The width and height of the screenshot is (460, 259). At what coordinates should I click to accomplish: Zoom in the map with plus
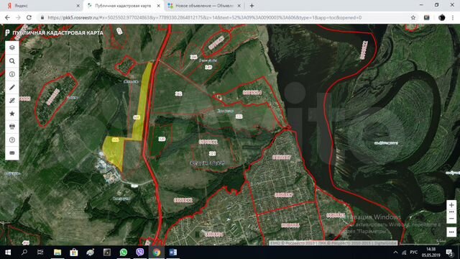click(451, 205)
